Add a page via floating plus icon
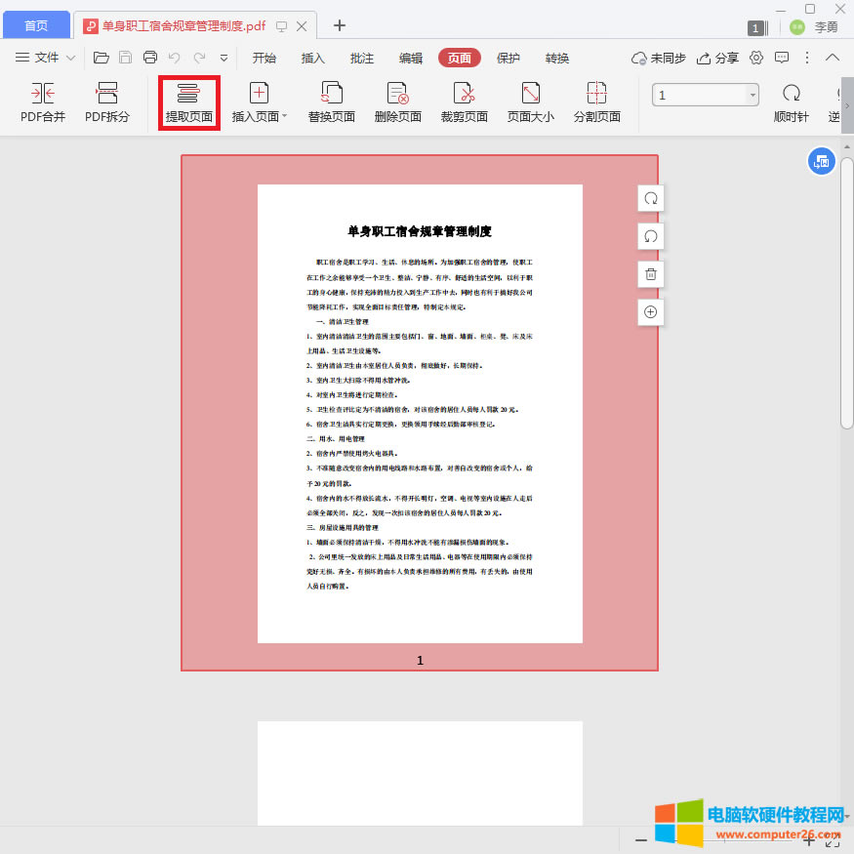854x854 pixels. click(650, 312)
